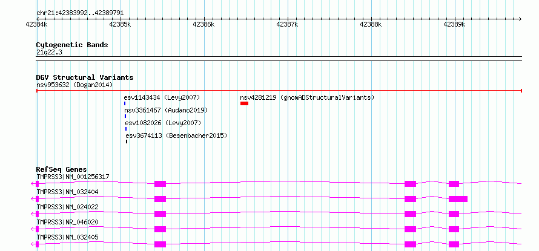Click NM_001256317 exon near 42385.5k
539x251 pixels.
coord(160,184)
